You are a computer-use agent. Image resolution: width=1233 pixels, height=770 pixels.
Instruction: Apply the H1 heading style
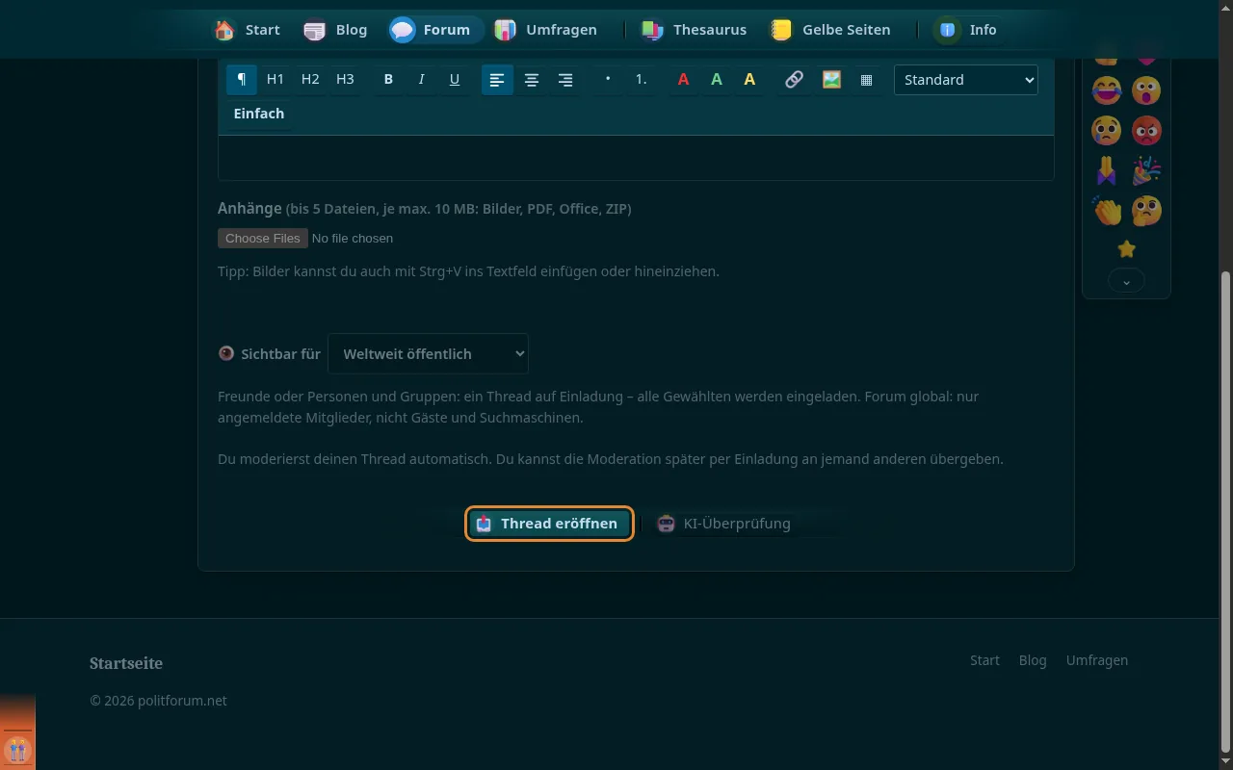275,80
